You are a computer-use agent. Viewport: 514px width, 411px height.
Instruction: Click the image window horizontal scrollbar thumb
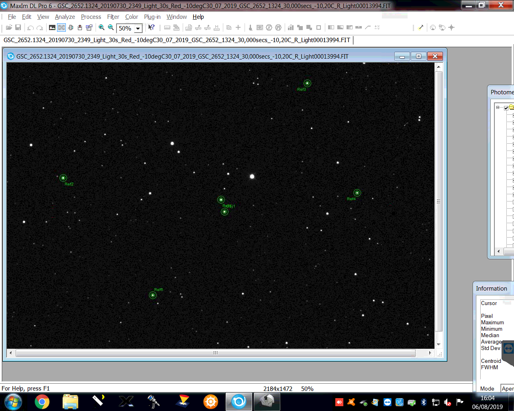coord(216,353)
